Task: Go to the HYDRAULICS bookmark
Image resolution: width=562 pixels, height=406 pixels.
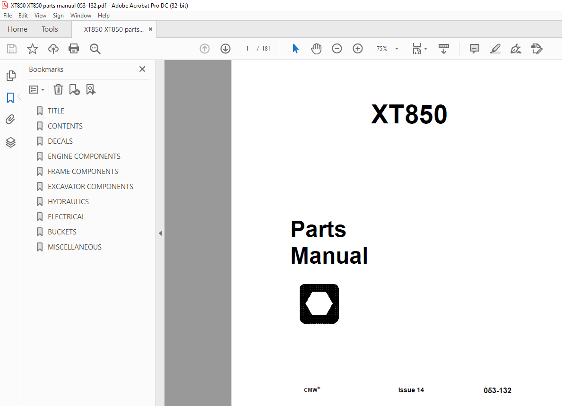Action: point(68,202)
